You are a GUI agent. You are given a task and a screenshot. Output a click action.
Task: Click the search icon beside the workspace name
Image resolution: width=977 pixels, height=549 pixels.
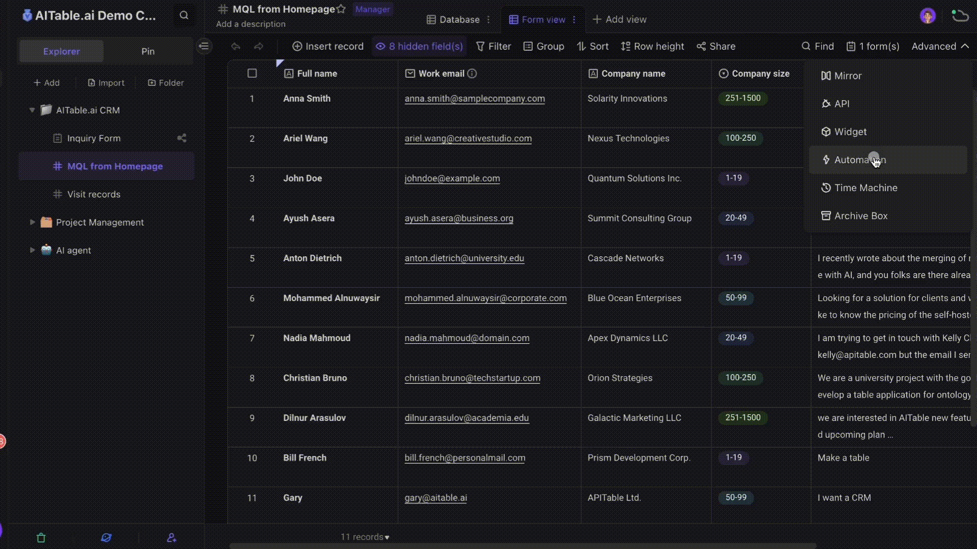184,15
